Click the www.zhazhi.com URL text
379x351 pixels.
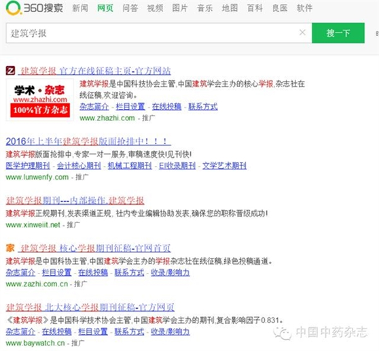(107, 118)
